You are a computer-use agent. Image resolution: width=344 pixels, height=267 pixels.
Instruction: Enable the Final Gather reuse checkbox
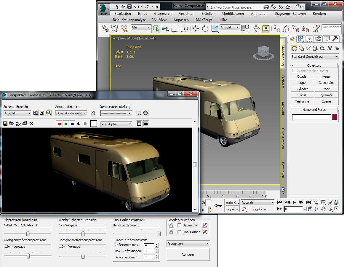[179, 232]
